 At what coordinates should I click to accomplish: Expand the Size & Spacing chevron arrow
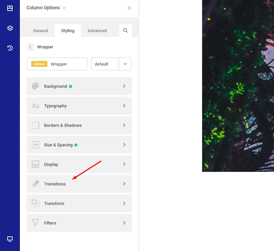(124, 145)
